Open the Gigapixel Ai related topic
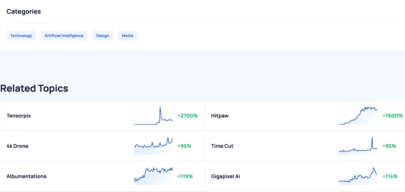The width and height of the screenshot is (405, 192). 225,177
